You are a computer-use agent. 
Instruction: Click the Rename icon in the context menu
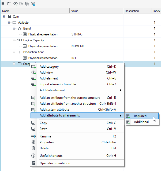[x=33, y=136]
